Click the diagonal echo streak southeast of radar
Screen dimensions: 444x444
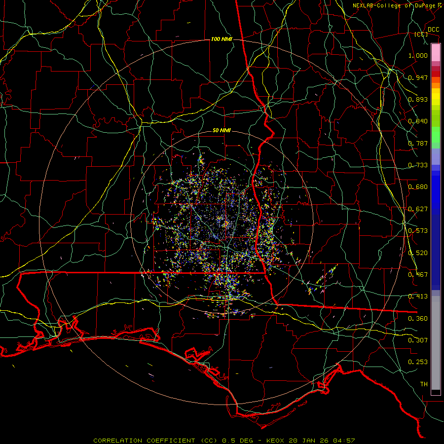click(323, 279)
